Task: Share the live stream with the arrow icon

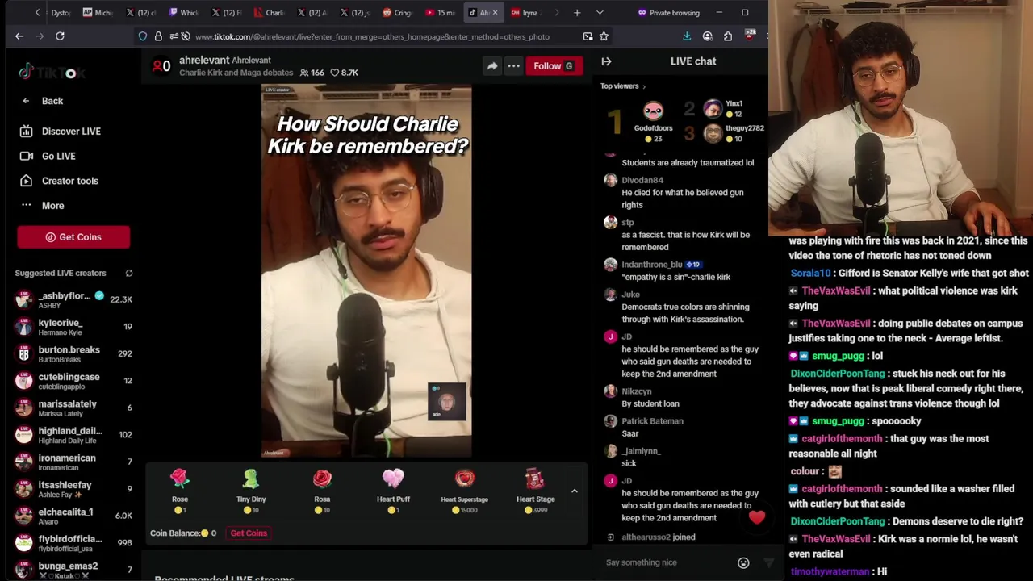Action: coord(492,66)
